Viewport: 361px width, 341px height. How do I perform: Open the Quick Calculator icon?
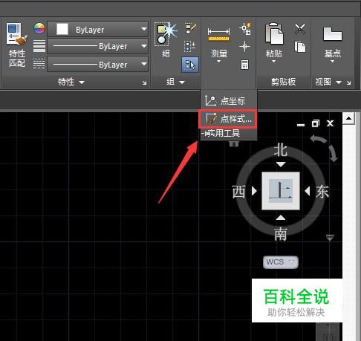pos(244,65)
